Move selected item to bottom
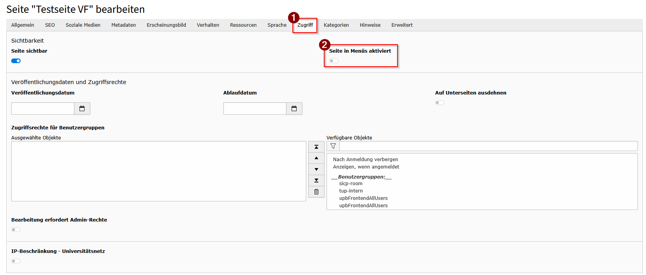 click(316, 180)
